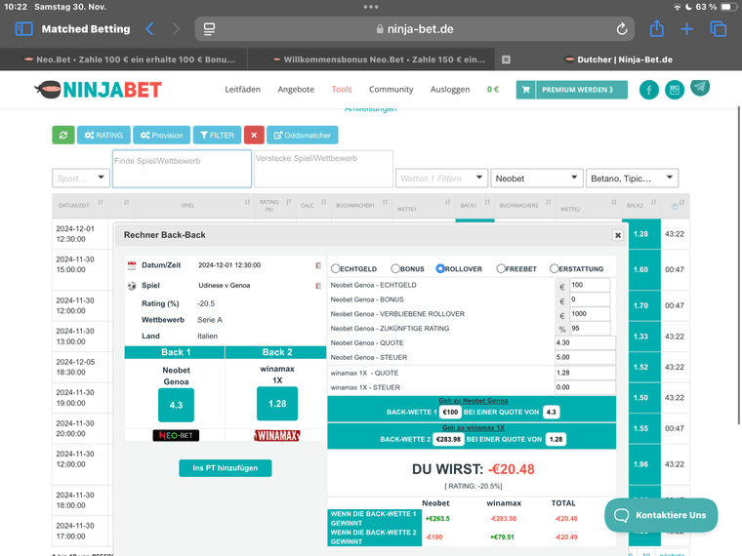Sort by DATUM/ZEIT column
This screenshot has width=742, height=556.
coord(80,206)
